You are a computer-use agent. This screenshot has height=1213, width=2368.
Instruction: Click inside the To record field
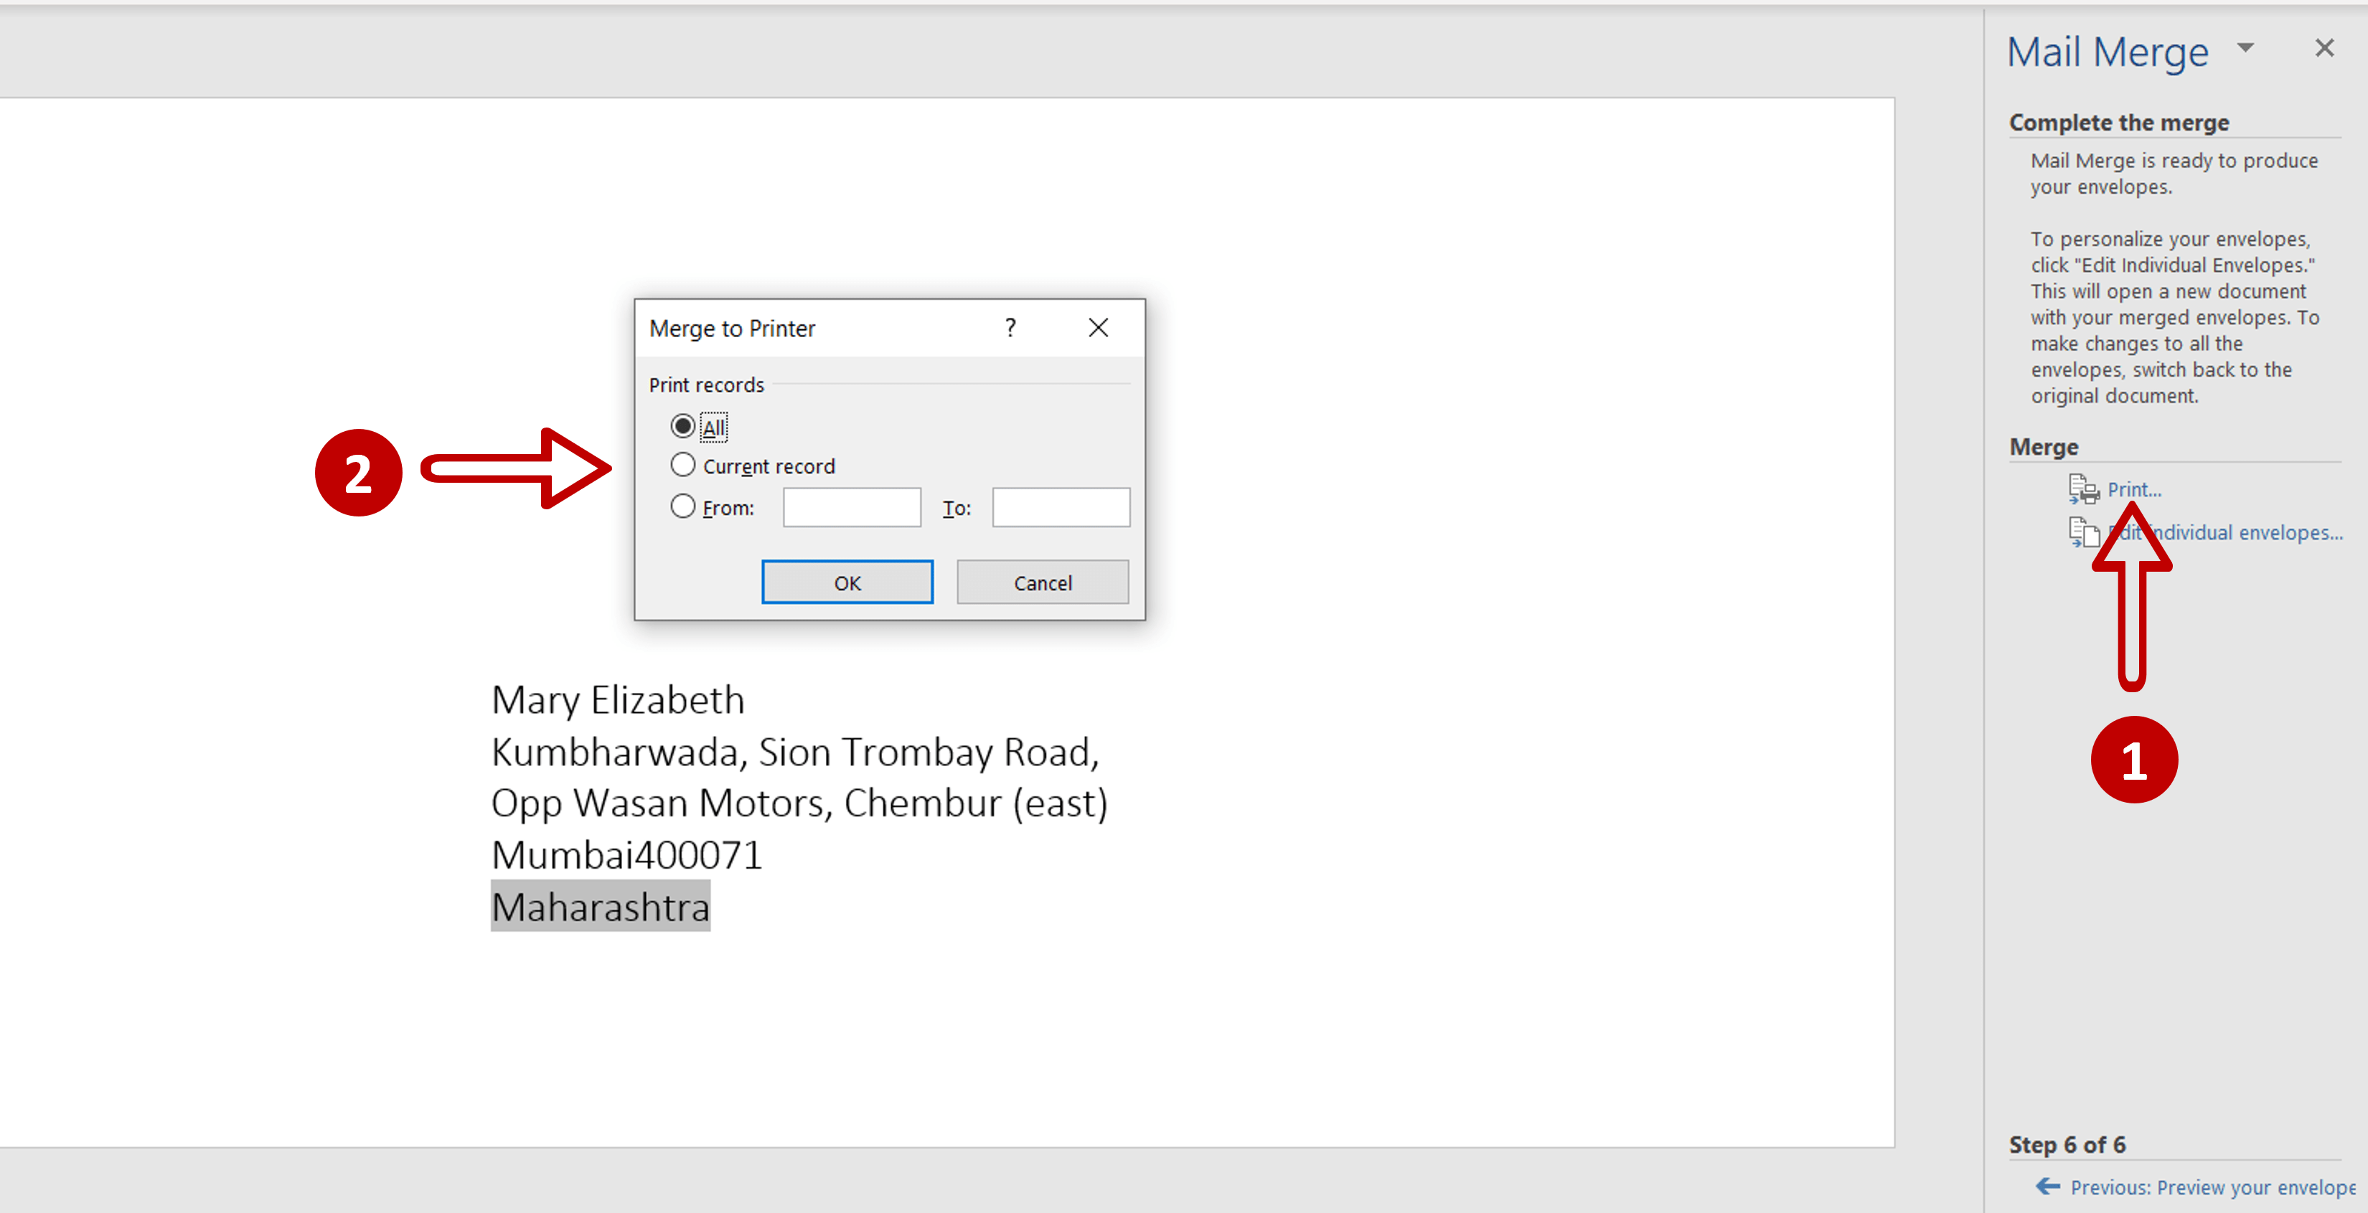[1059, 506]
